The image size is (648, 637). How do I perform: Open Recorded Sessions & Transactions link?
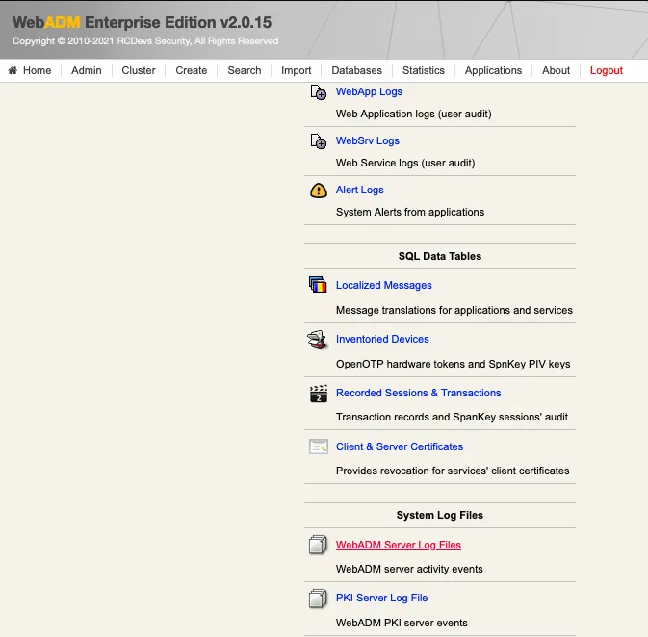click(x=418, y=393)
